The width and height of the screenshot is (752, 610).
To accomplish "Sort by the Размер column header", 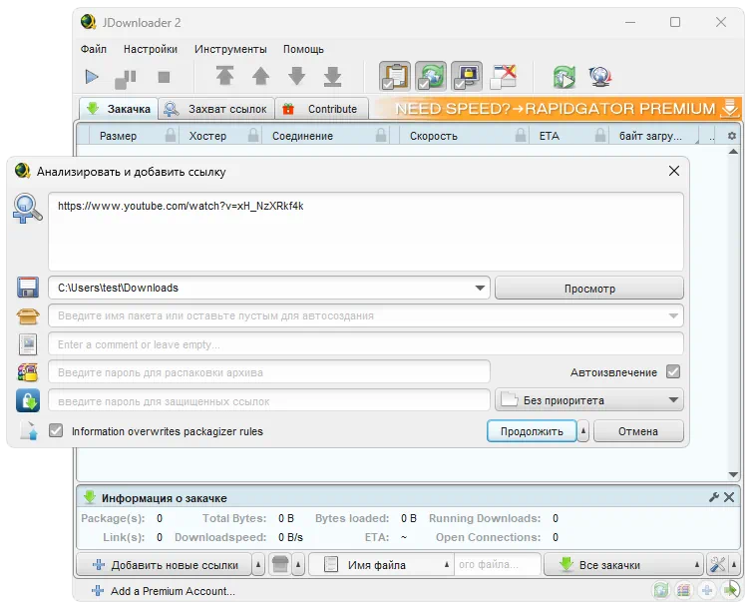I will click(118, 136).
